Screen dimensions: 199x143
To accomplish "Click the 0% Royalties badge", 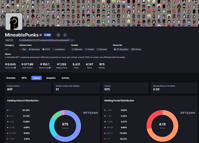I will (x=121, y=49).
